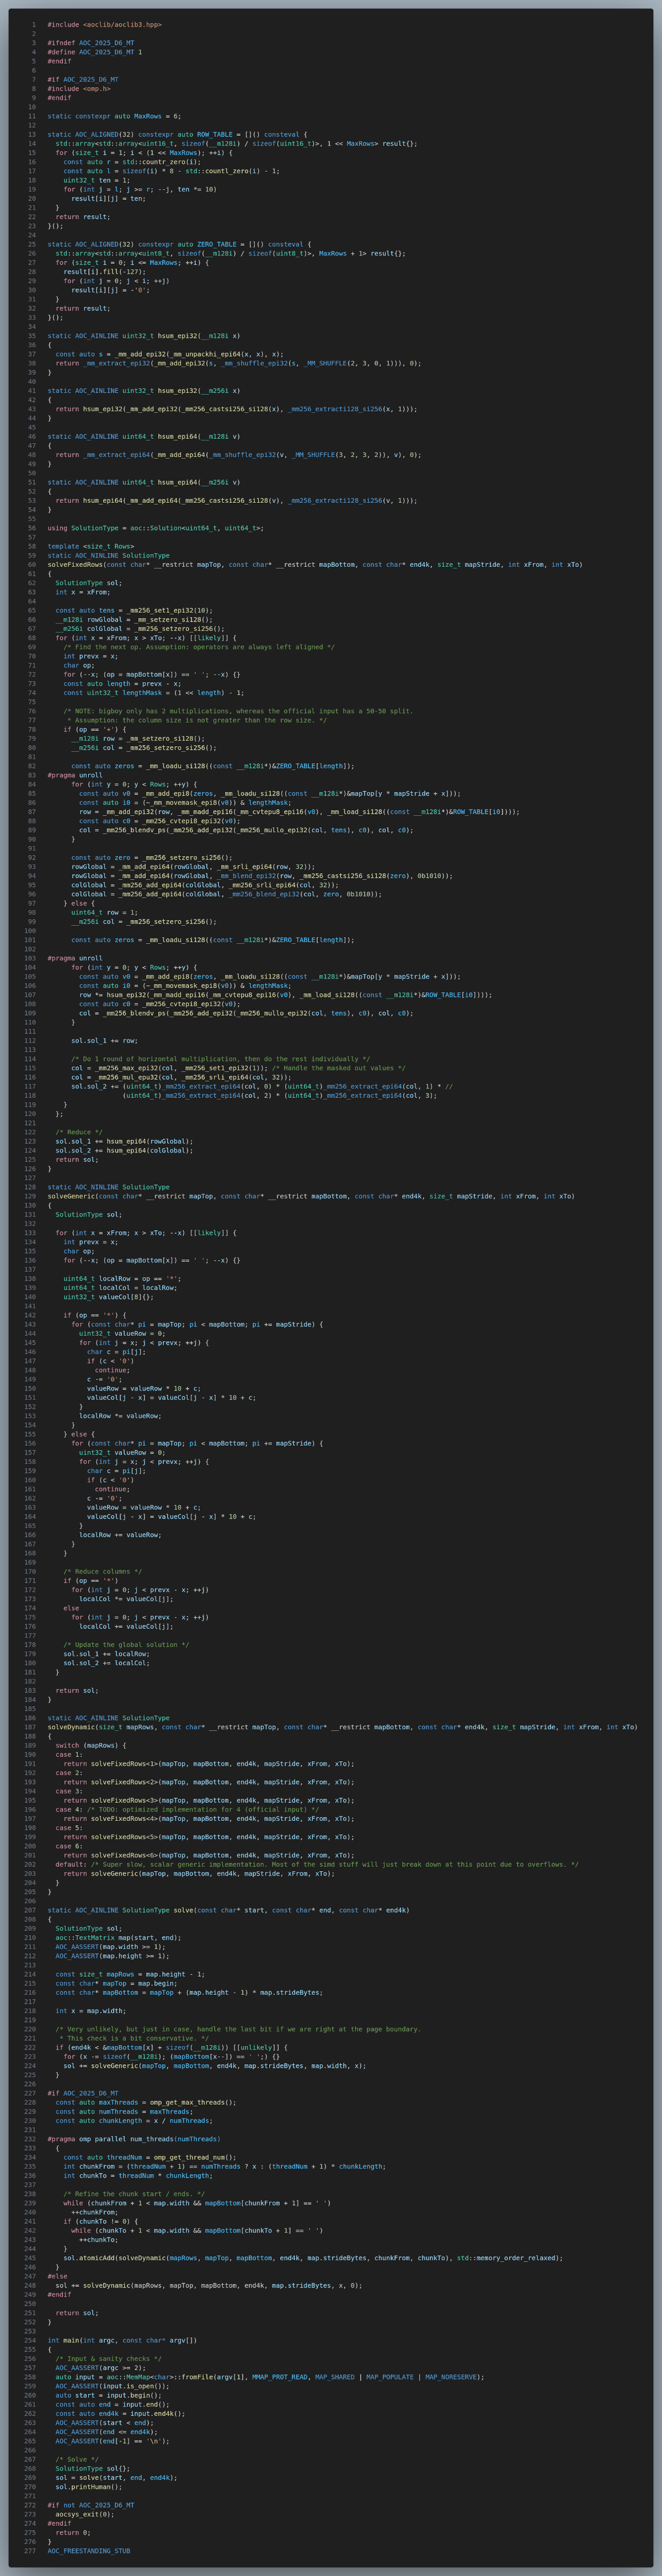Click 'localRow += valueRow;' on line 166
The width and height of the screenshot is (662, 2576).
click(120, 1536)
